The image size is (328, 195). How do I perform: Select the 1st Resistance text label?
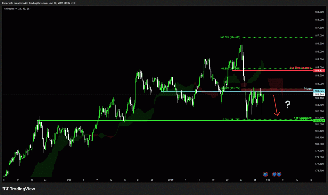point(300,68)
